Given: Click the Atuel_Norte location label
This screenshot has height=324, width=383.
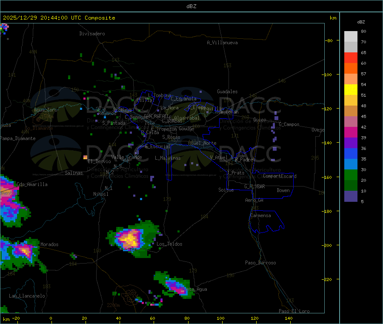Looking at the screenshot, I should [202, 143].
